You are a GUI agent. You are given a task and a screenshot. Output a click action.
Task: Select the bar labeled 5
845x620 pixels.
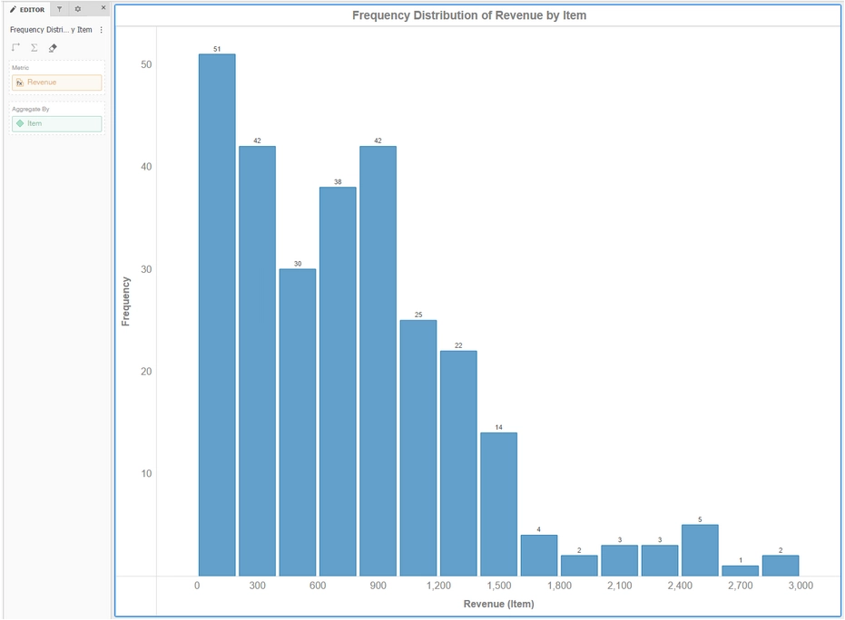[700, 550]
